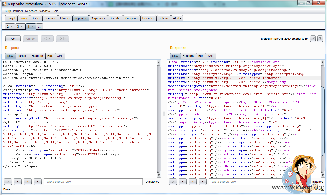327x195 pixels.
Task: Select Repeater request tab 3
Action: pos(18,27)
